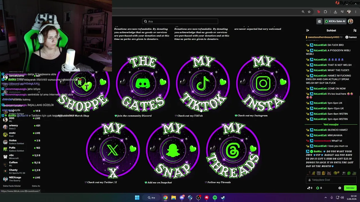Open chat settings gear icon
This screenshot has width=360, height=202.
click(x=340, y=188)
